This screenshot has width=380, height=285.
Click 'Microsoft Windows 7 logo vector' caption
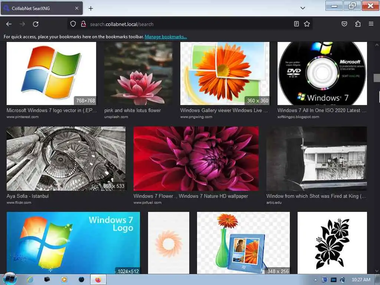[51, 110]
